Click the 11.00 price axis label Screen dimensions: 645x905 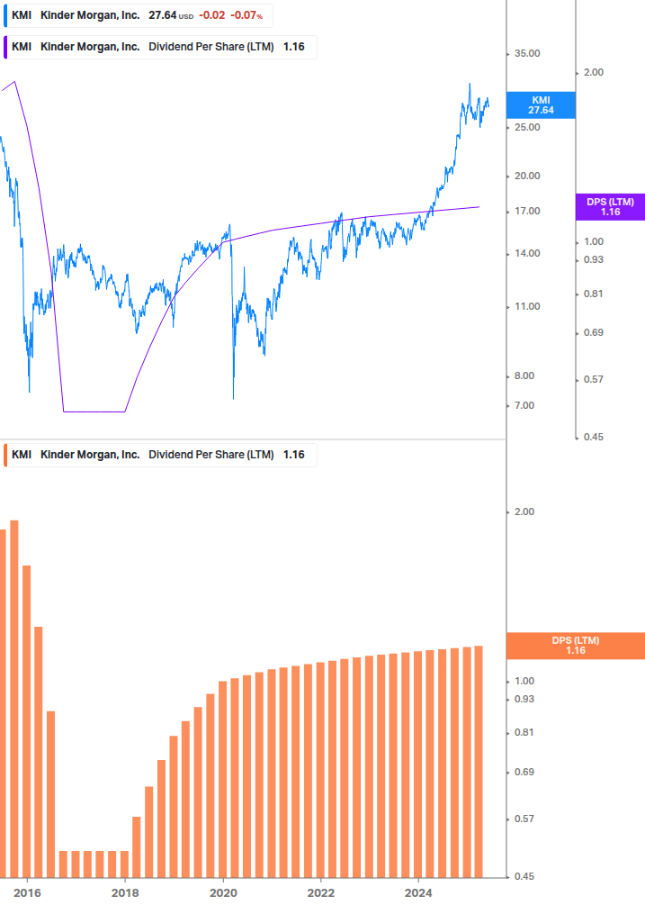527,306
